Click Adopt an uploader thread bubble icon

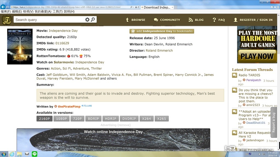point(234,111)
